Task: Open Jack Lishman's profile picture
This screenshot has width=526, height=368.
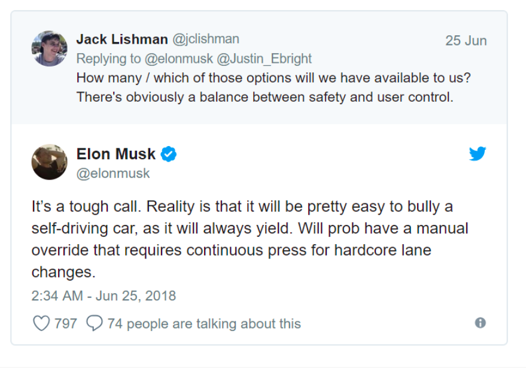Action: click(x=49, y=48)
